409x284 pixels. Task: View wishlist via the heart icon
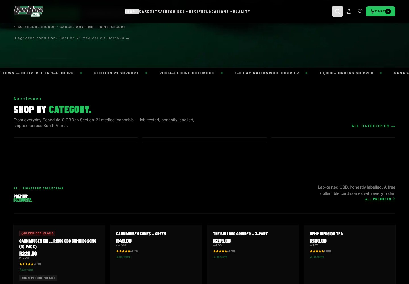point(360,11)
